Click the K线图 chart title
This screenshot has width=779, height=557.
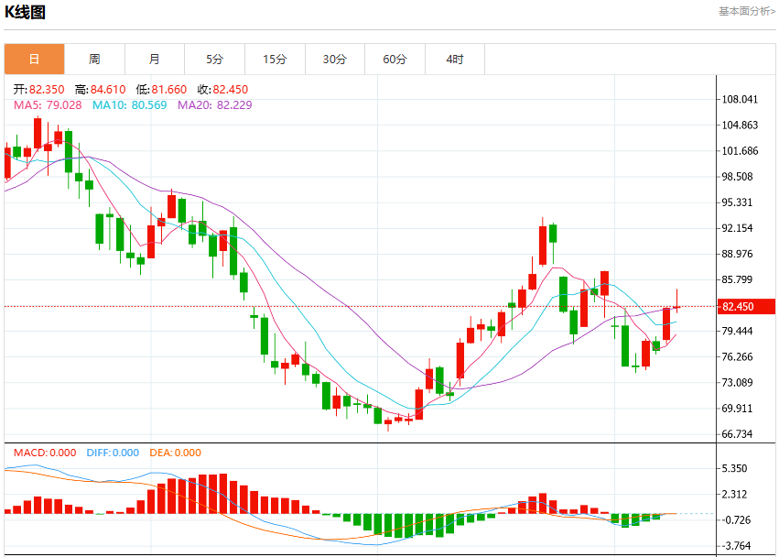coord(25,13)
